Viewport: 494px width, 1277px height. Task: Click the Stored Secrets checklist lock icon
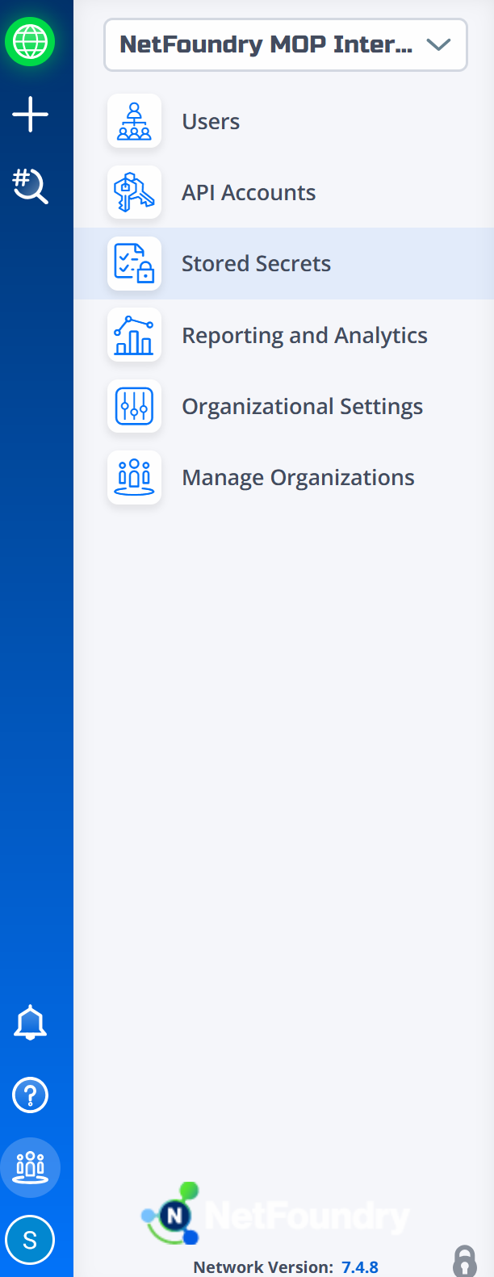(x=134, y=263)
